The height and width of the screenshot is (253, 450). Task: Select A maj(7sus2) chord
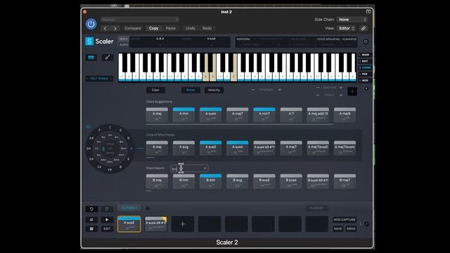[318, 148]
